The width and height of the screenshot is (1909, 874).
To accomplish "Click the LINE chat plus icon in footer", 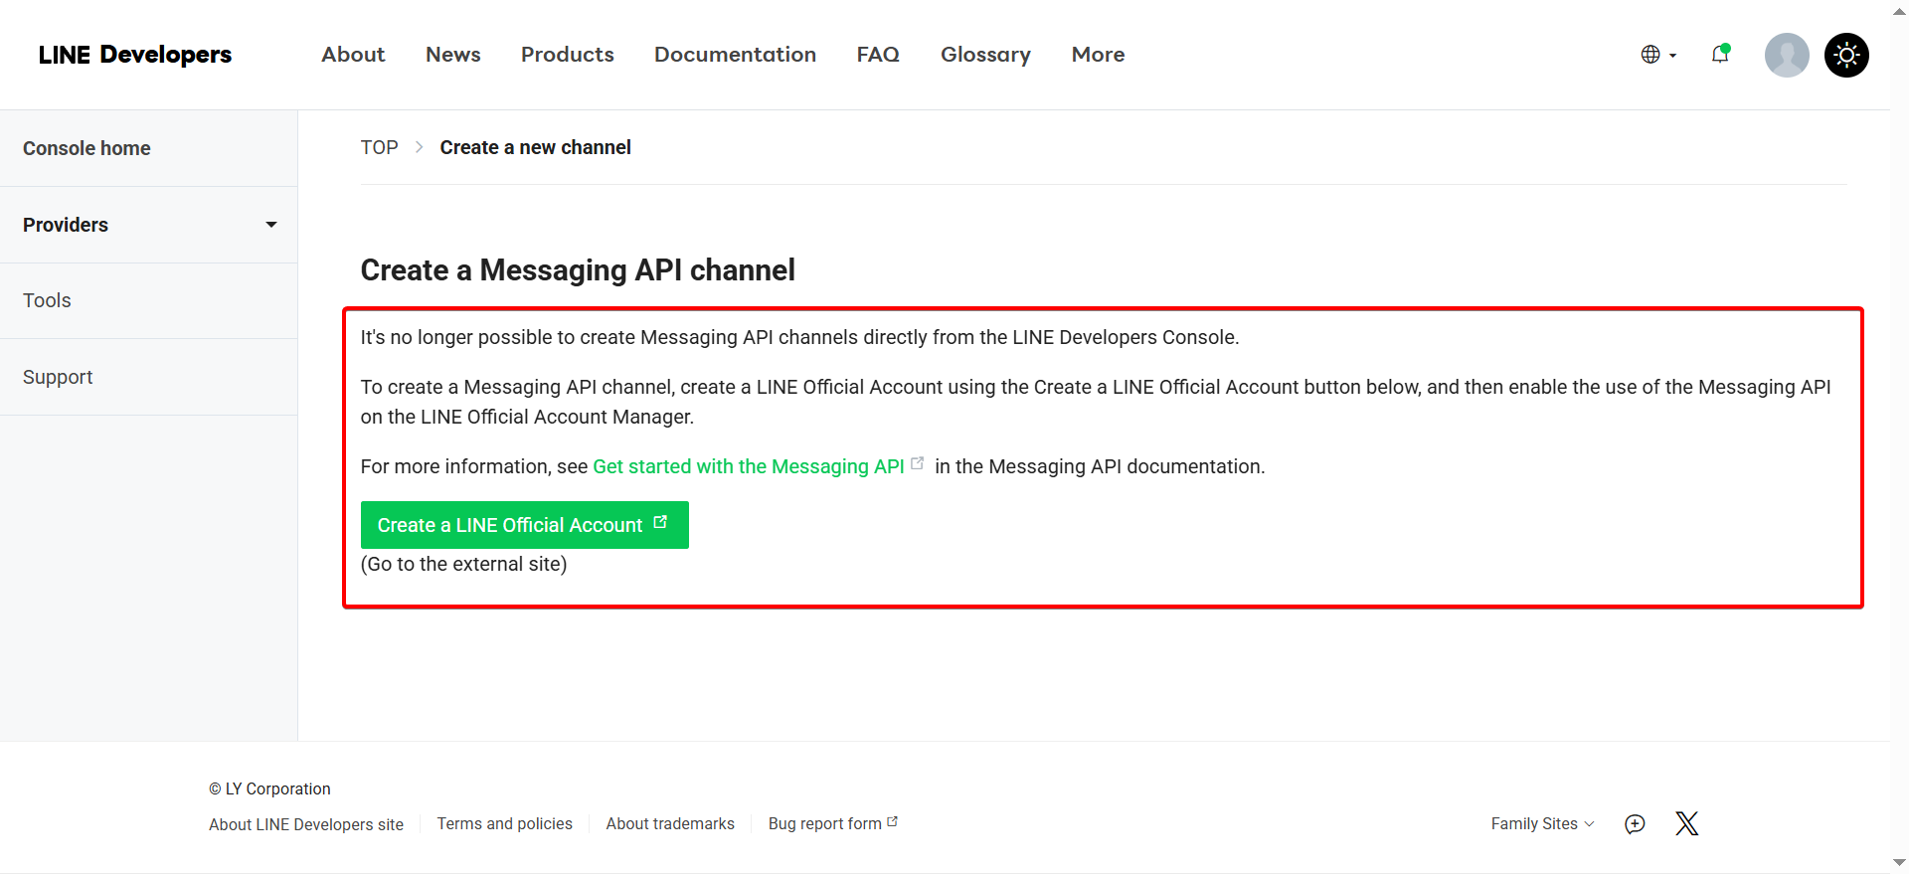I will coord(1635,823).
